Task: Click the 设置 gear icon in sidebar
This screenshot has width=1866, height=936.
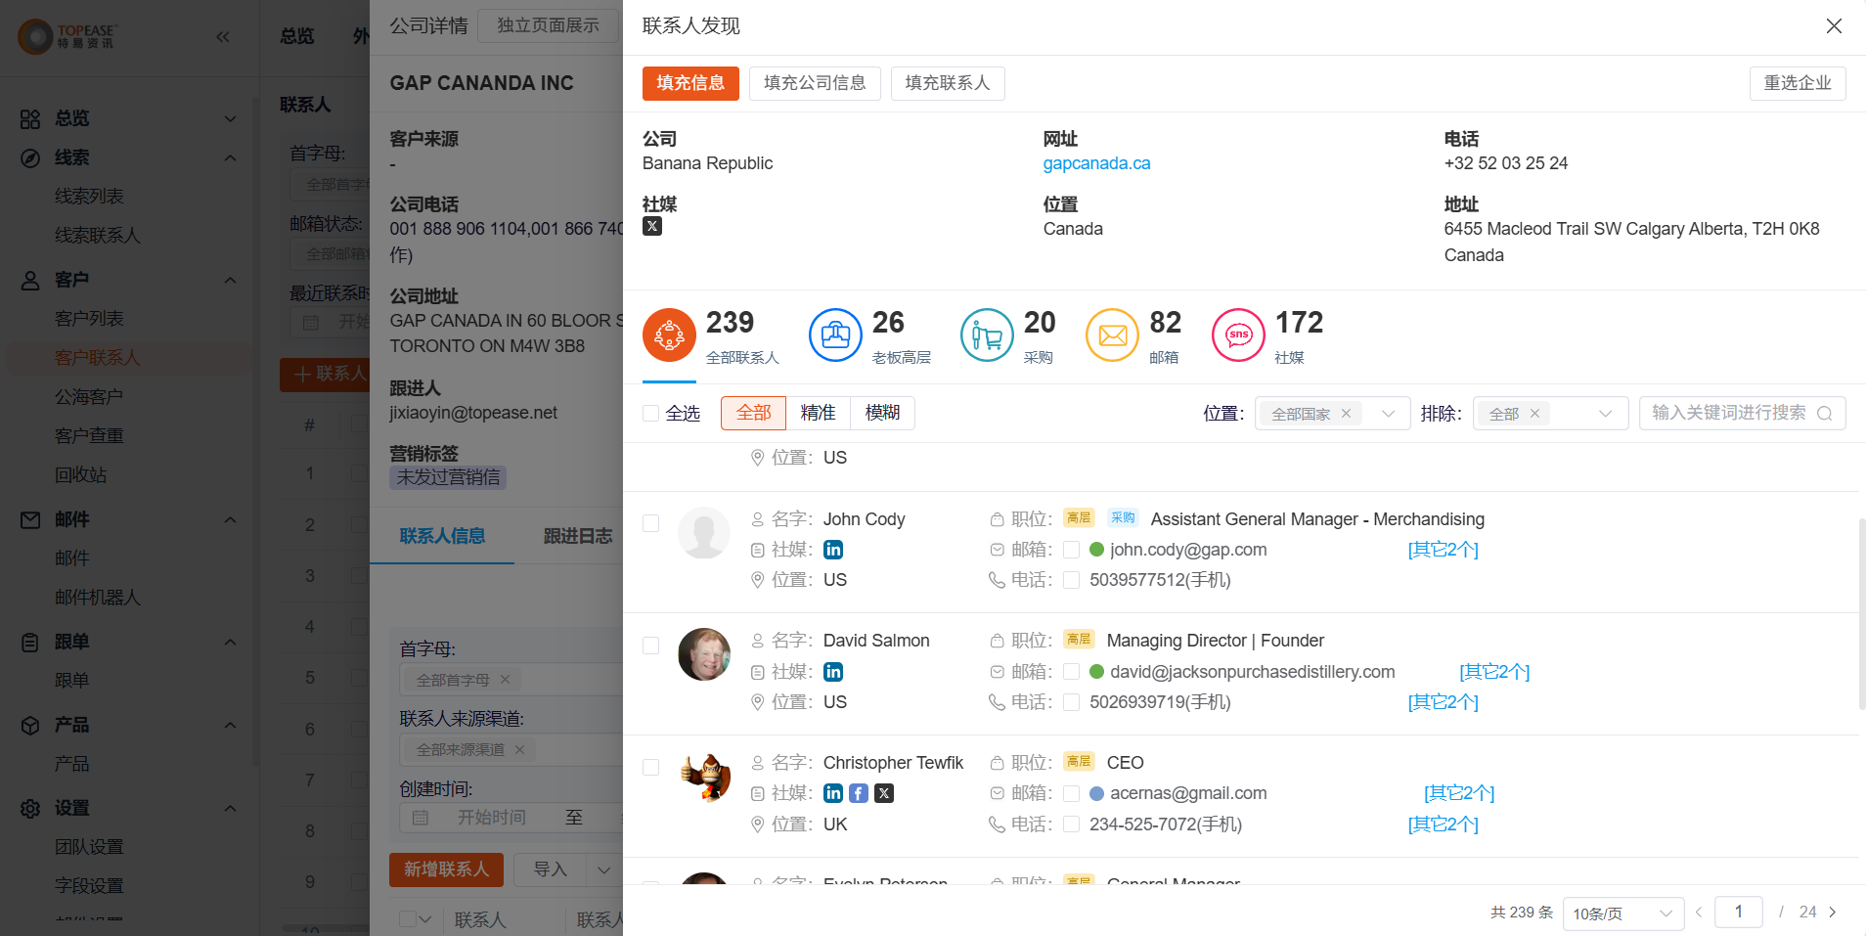Action: tap(29, 808)
